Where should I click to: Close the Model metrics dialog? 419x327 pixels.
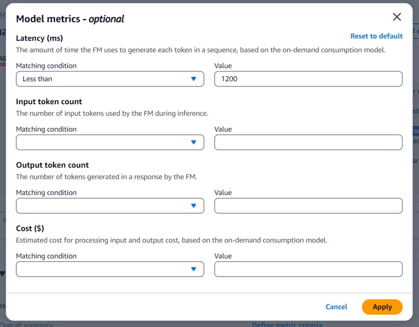point(396,17)
